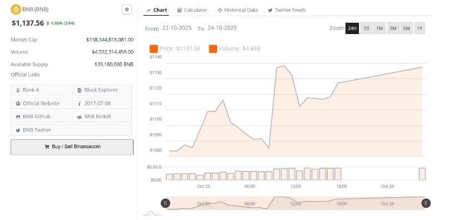
Task: Click the Volume: $4.66B legend label
Action: [239, 48]
